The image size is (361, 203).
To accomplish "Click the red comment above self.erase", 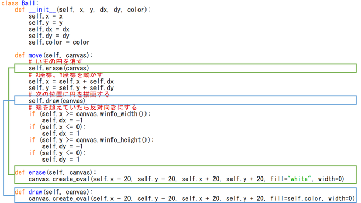I will [56, 61].
